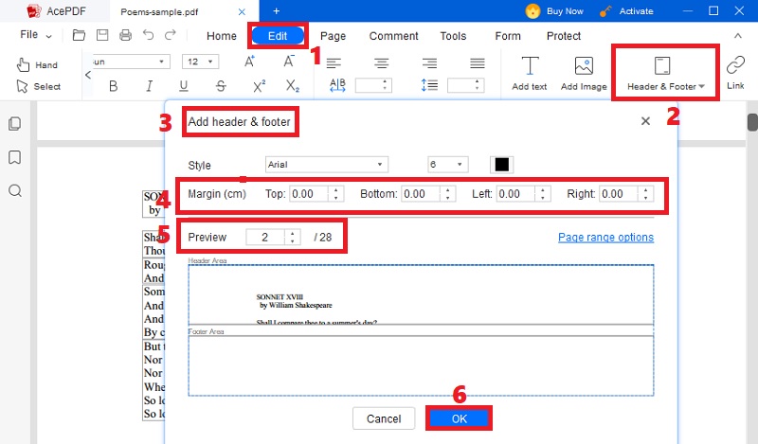Click the Add text tool

coord(530,73)
